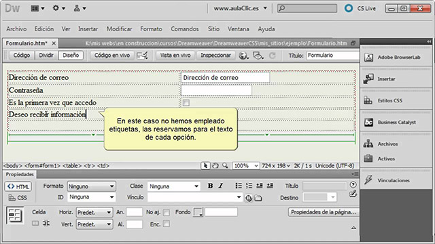
Task: Open the Formato dropdown
Action: pyautogui.click(x=92, y=186)
